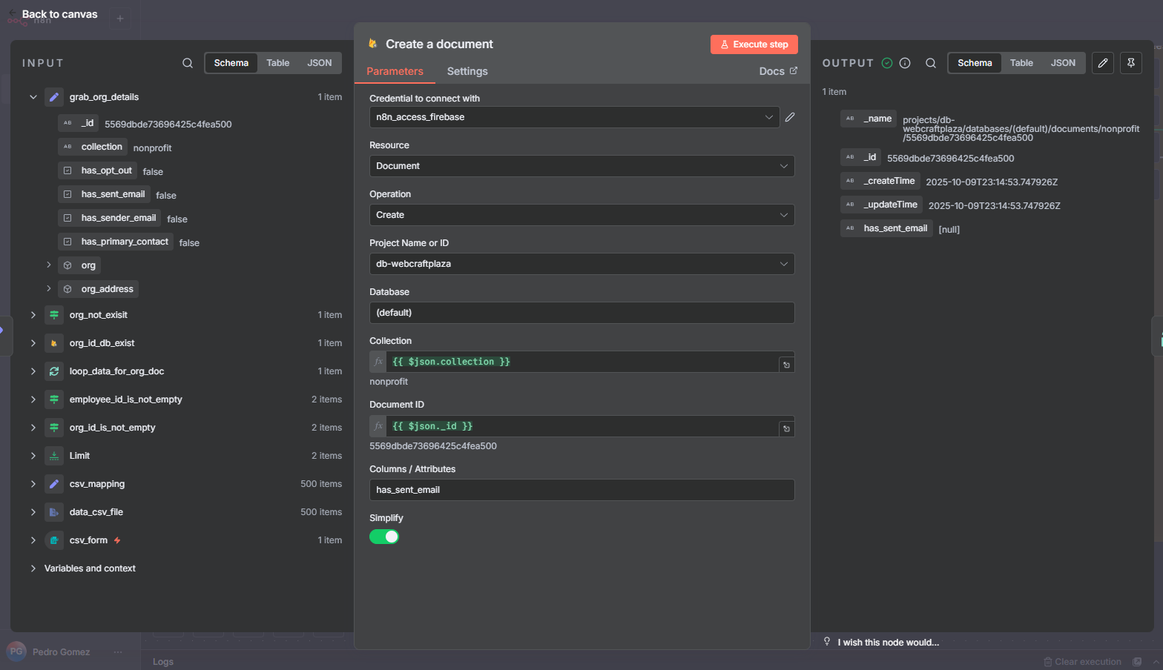Open the Docs link
The width and height of the screenshot is (1163, 670).
click(777, 71)
